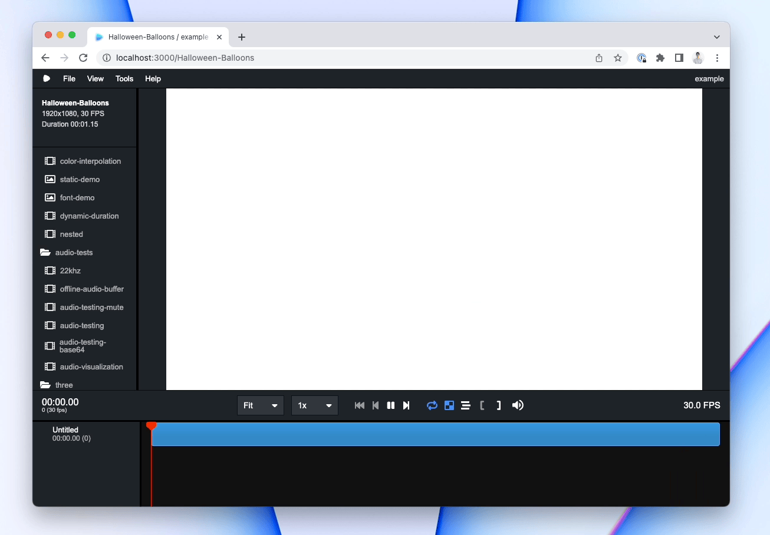Toggle the checkerboard transparency background
The width and height of the screenshot is (770, 535).
pyautogui.click(x=449, y=405)
